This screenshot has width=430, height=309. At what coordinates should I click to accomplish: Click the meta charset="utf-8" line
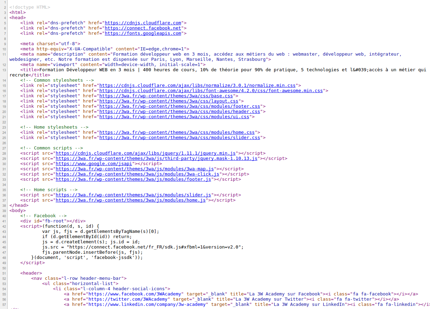tap(50, 43)
